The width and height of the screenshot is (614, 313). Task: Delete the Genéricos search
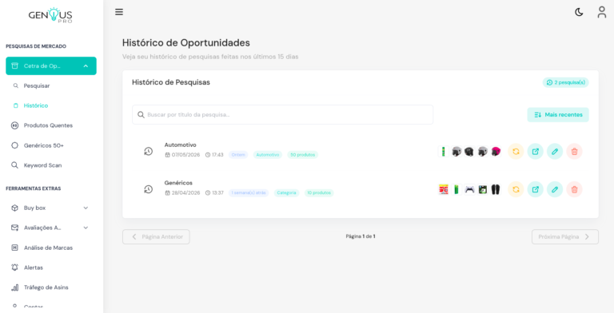coord(575,189)
